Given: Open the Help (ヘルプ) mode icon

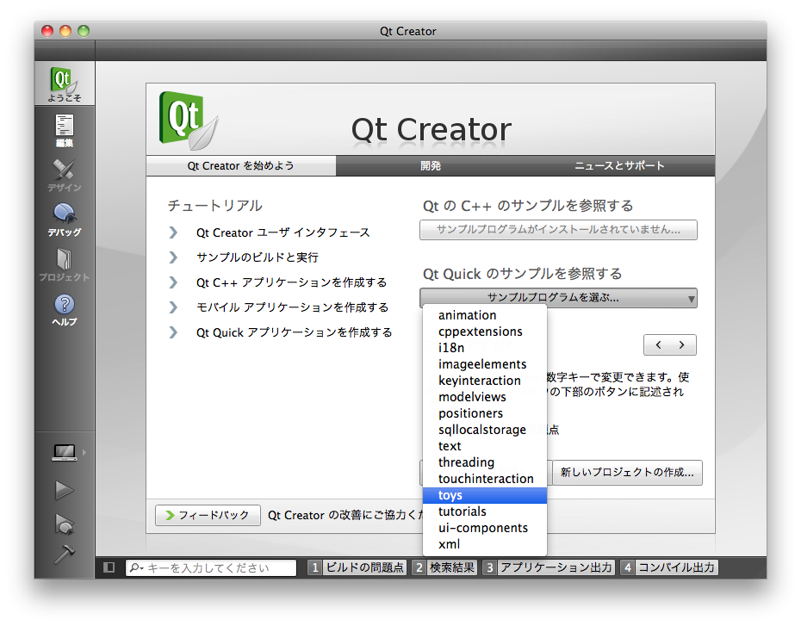Looking at the screenshot, I should 65,309.
